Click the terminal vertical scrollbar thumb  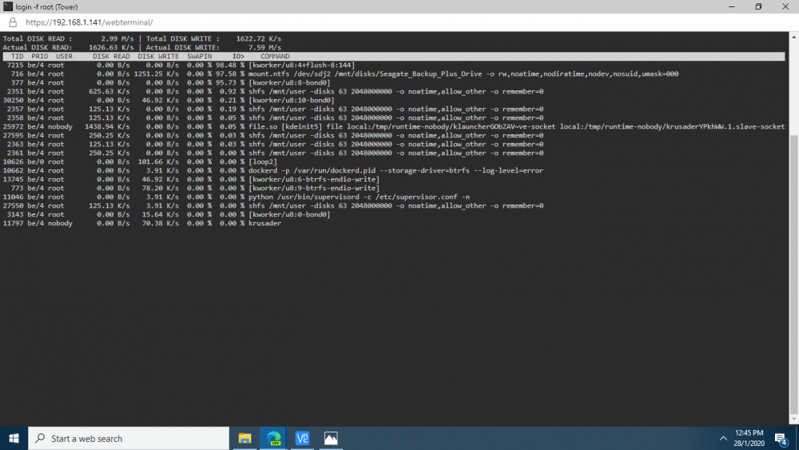point(794,274)
